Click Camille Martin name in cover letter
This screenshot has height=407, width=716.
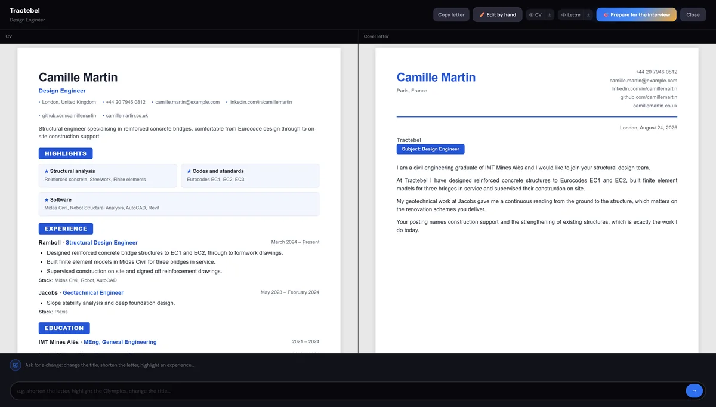point(436,77)
